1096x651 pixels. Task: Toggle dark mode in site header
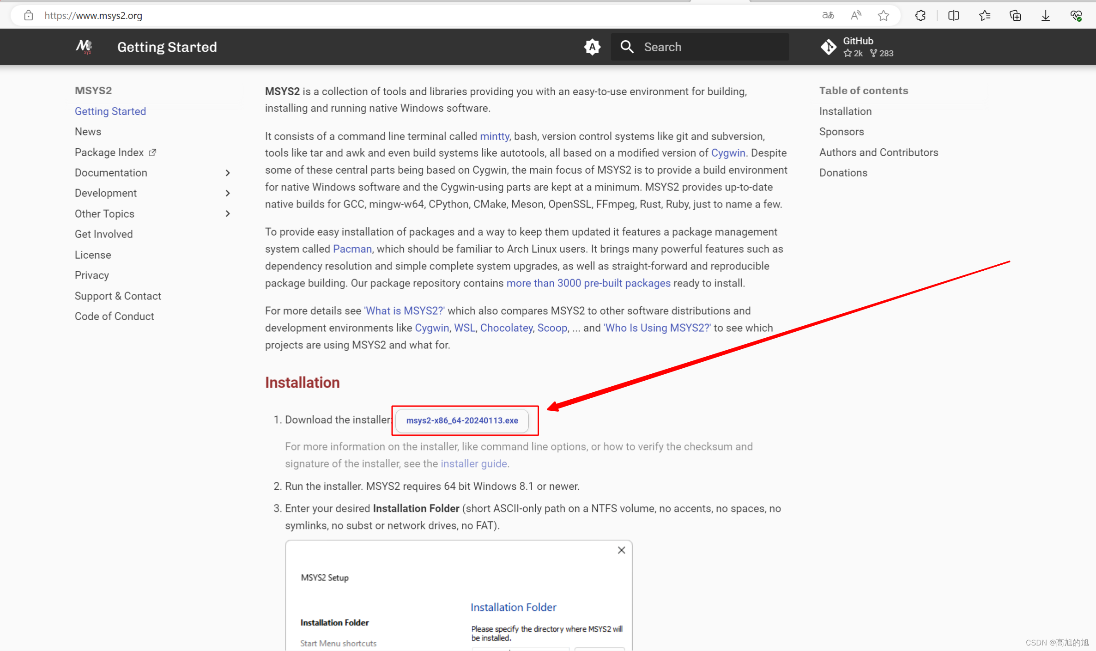point(592,47)
